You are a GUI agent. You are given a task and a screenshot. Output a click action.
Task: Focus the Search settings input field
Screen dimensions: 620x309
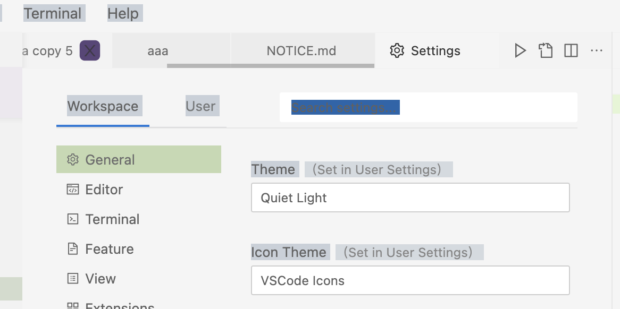[428, 108]
